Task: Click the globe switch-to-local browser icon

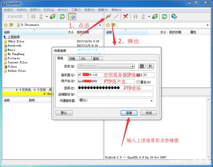Action: (x=174, y=16)
